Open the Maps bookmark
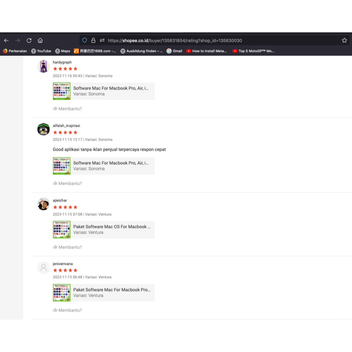This screenshot has height=352, width=352. [x=63, y=51]
